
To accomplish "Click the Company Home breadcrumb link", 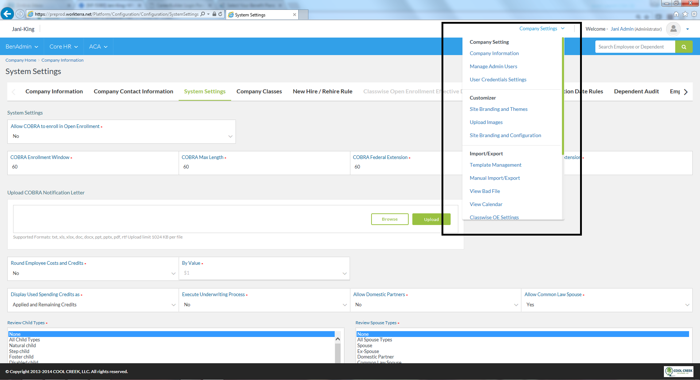I will tap(21, 60).
